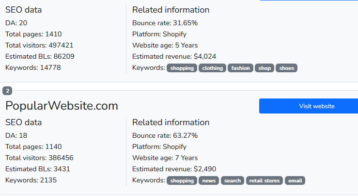The image size is (358, 196).
Task: Click the search keyword tag
Action: [x=233, y=181]
